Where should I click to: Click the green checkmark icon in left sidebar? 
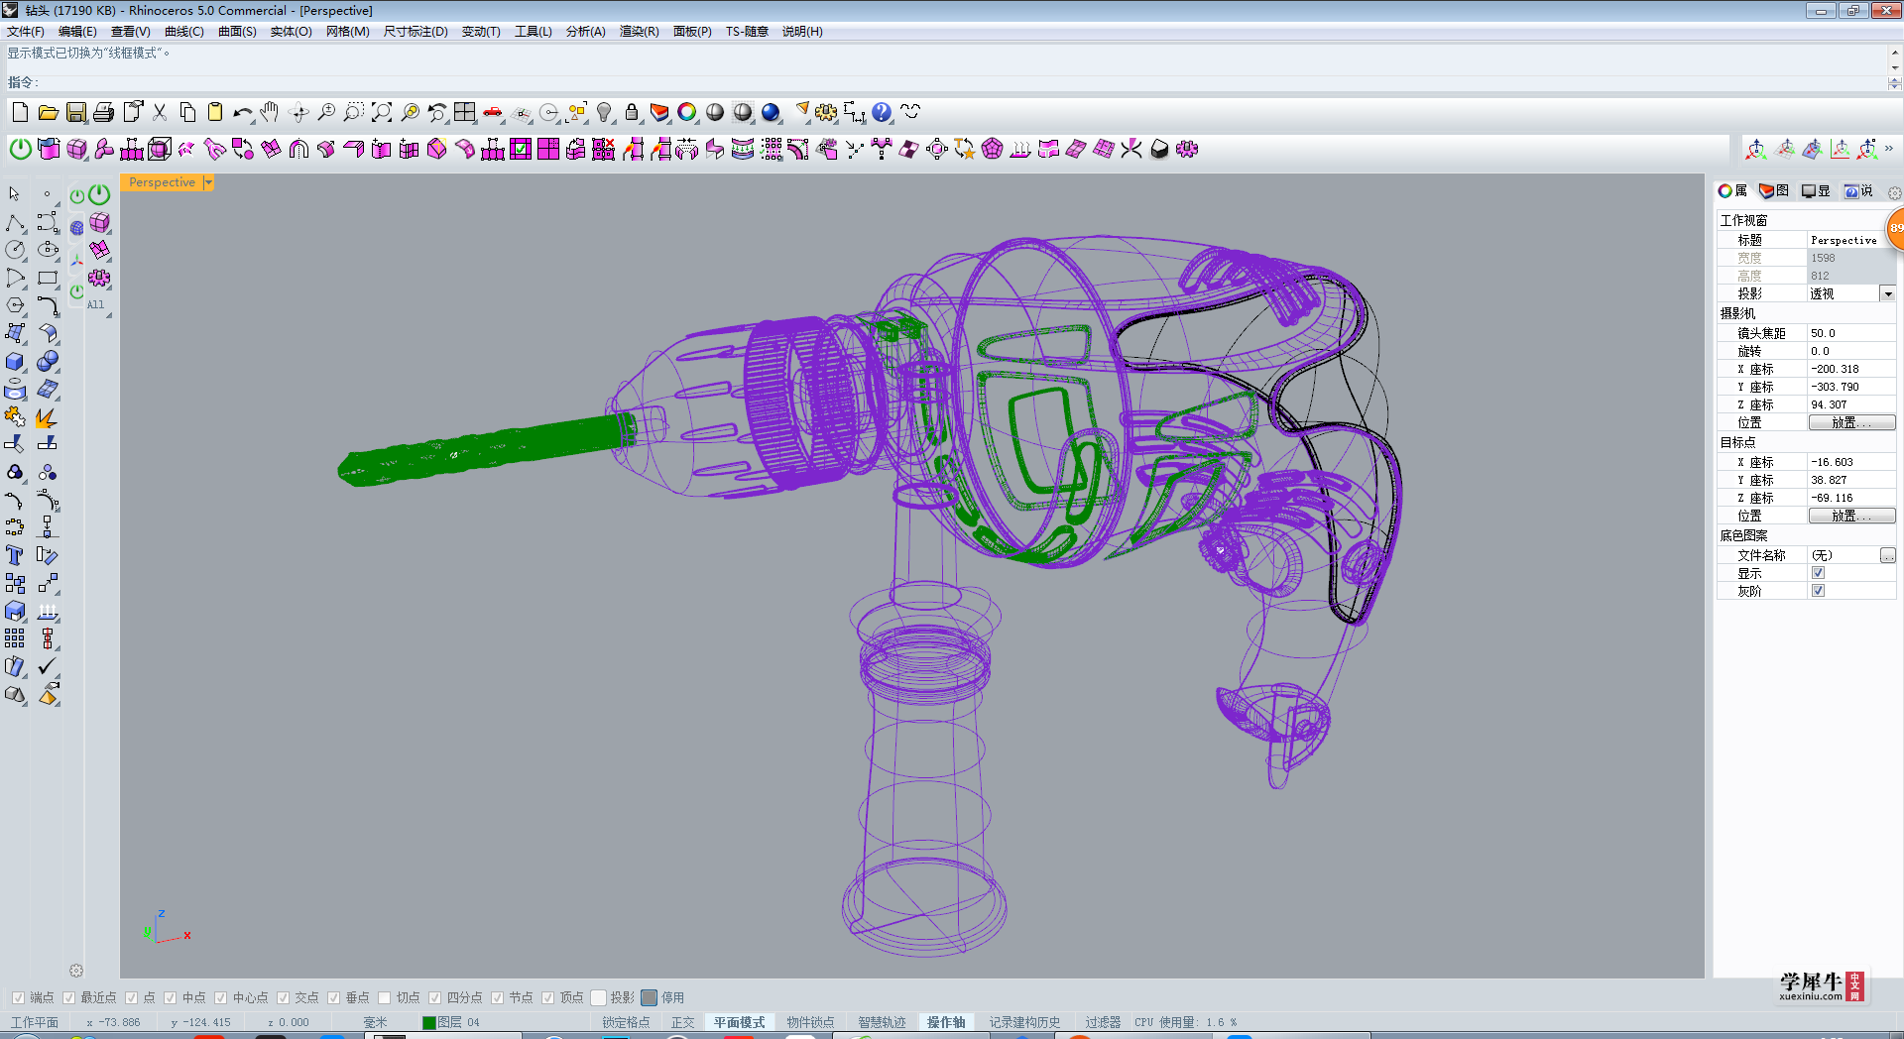[47, 666]
